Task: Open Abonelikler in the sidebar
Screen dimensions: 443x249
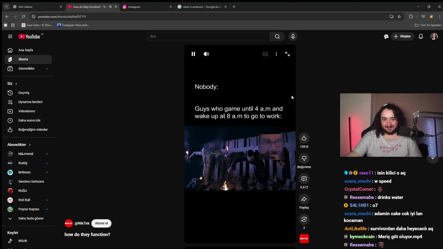Action: click(x=28, y=68)
